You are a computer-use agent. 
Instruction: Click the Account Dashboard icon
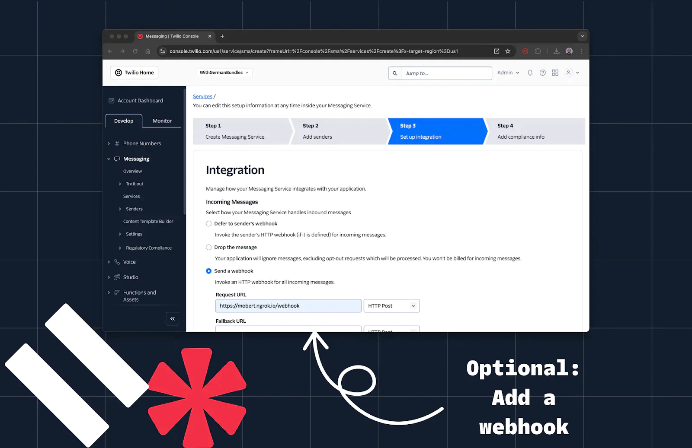(x=111, y=101)
